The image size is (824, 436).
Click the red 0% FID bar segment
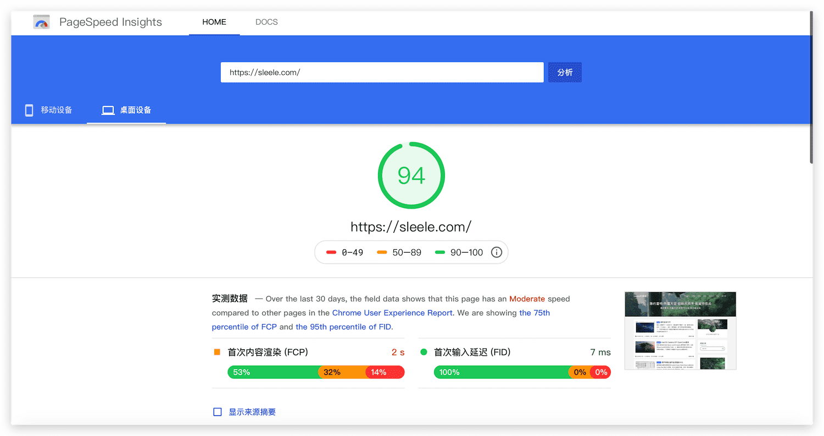click(600, 372)
